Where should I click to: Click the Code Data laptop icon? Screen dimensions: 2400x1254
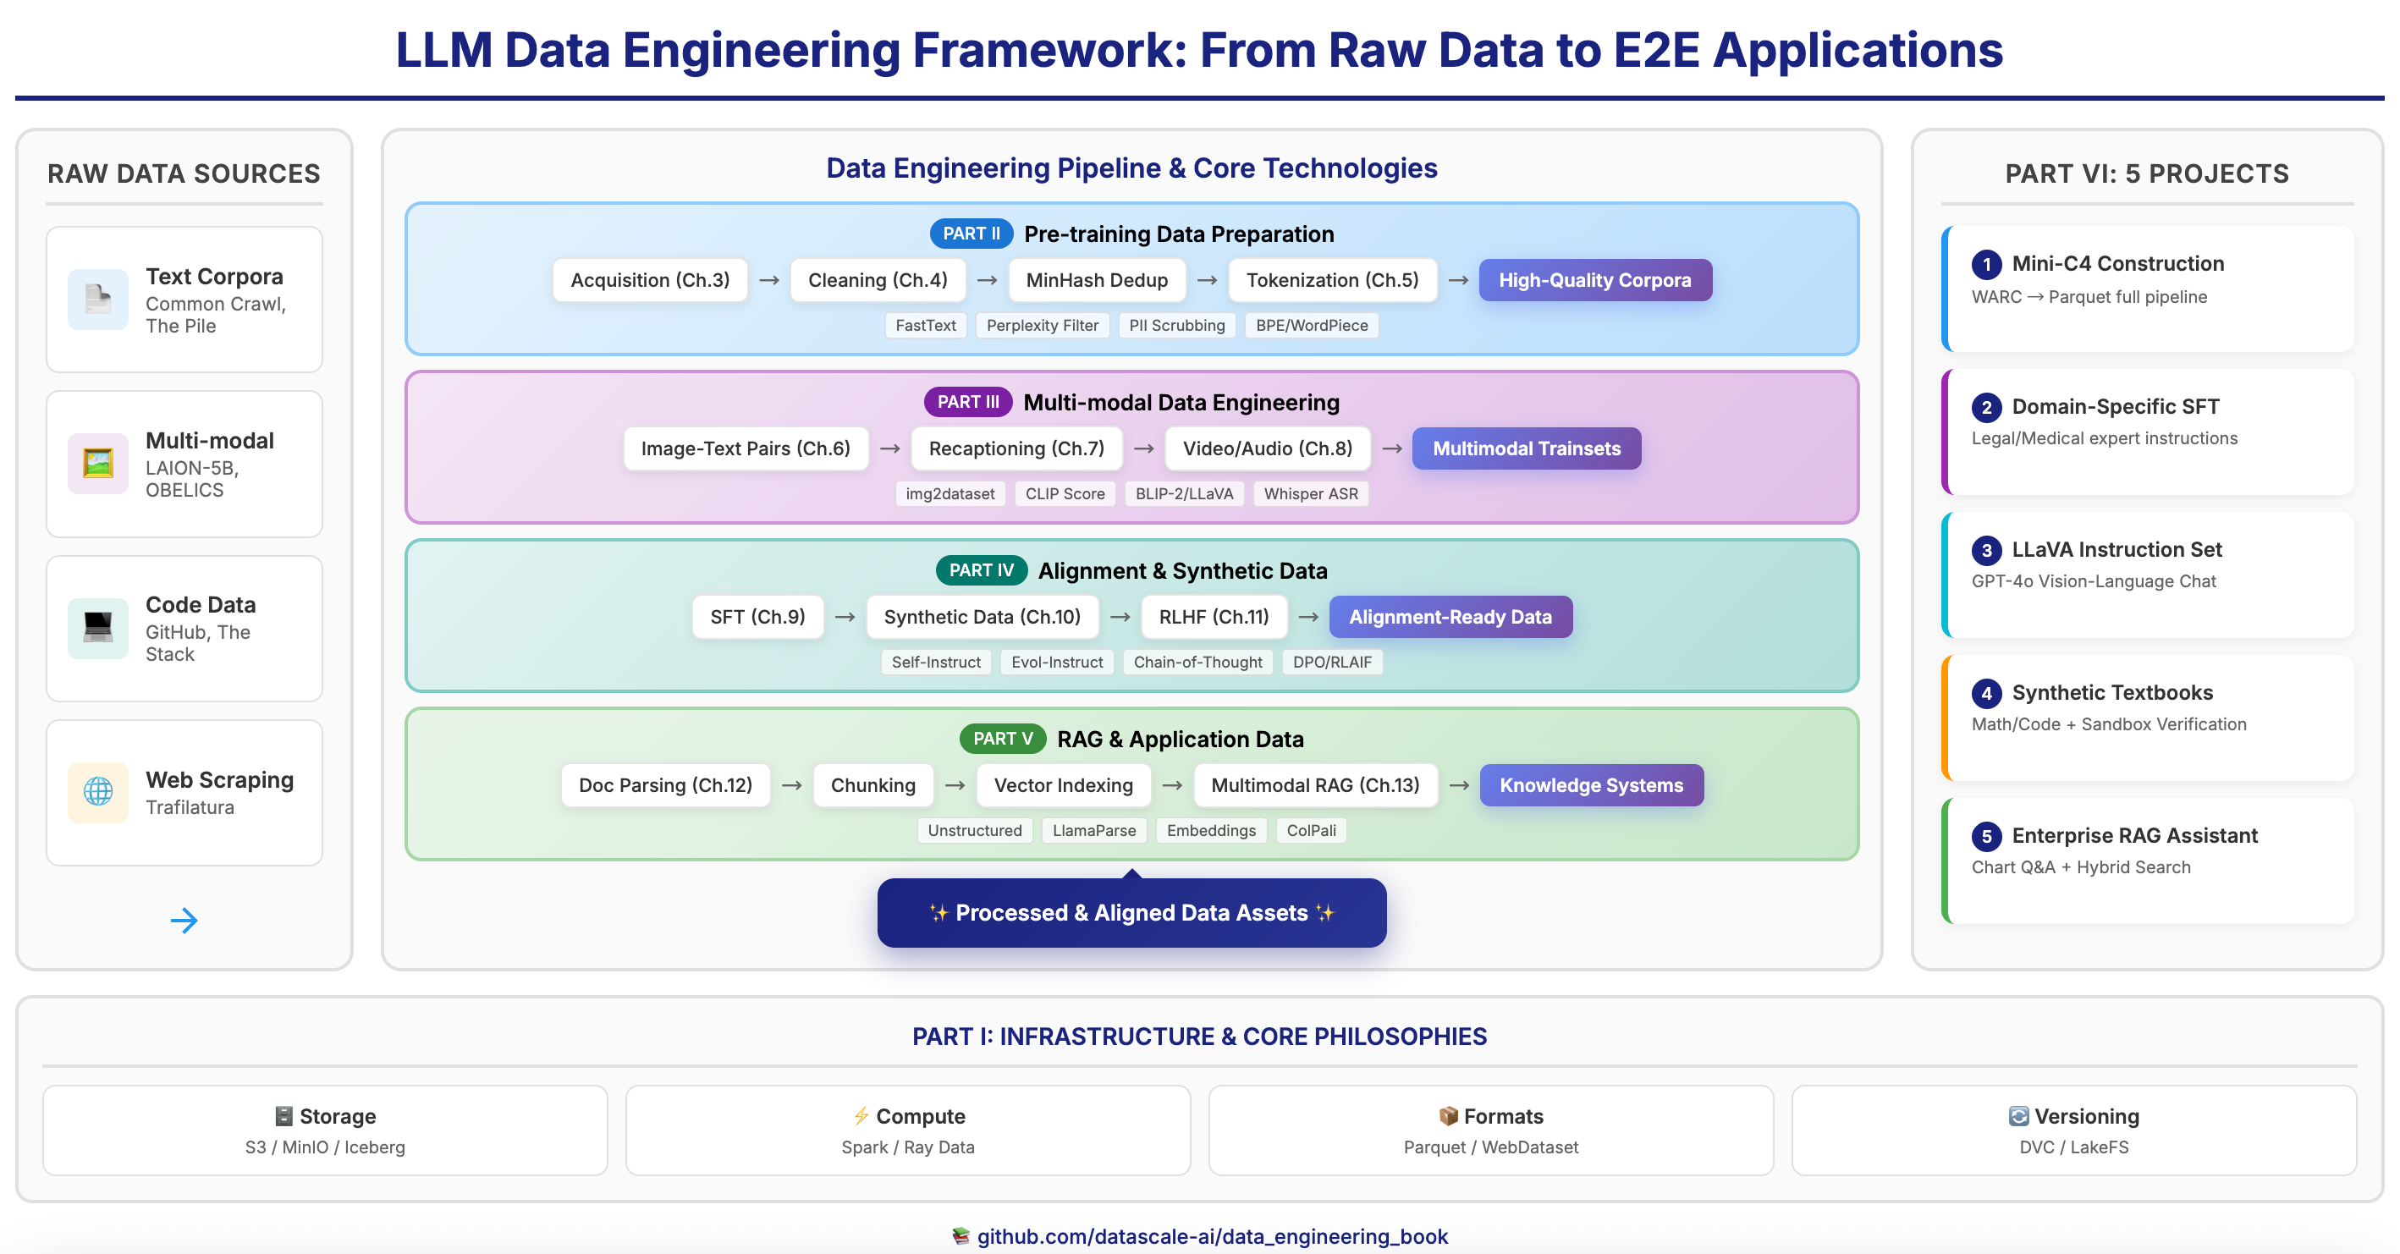[x=98, y=627]
